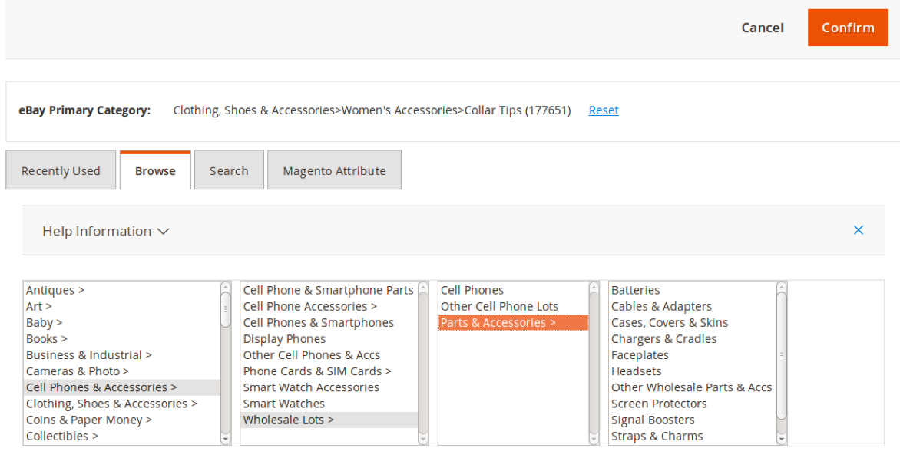Screen dimensions: 900x458
Task: Select Clothing, Shoes & Accessories category
Action: [x=121, y=404]
